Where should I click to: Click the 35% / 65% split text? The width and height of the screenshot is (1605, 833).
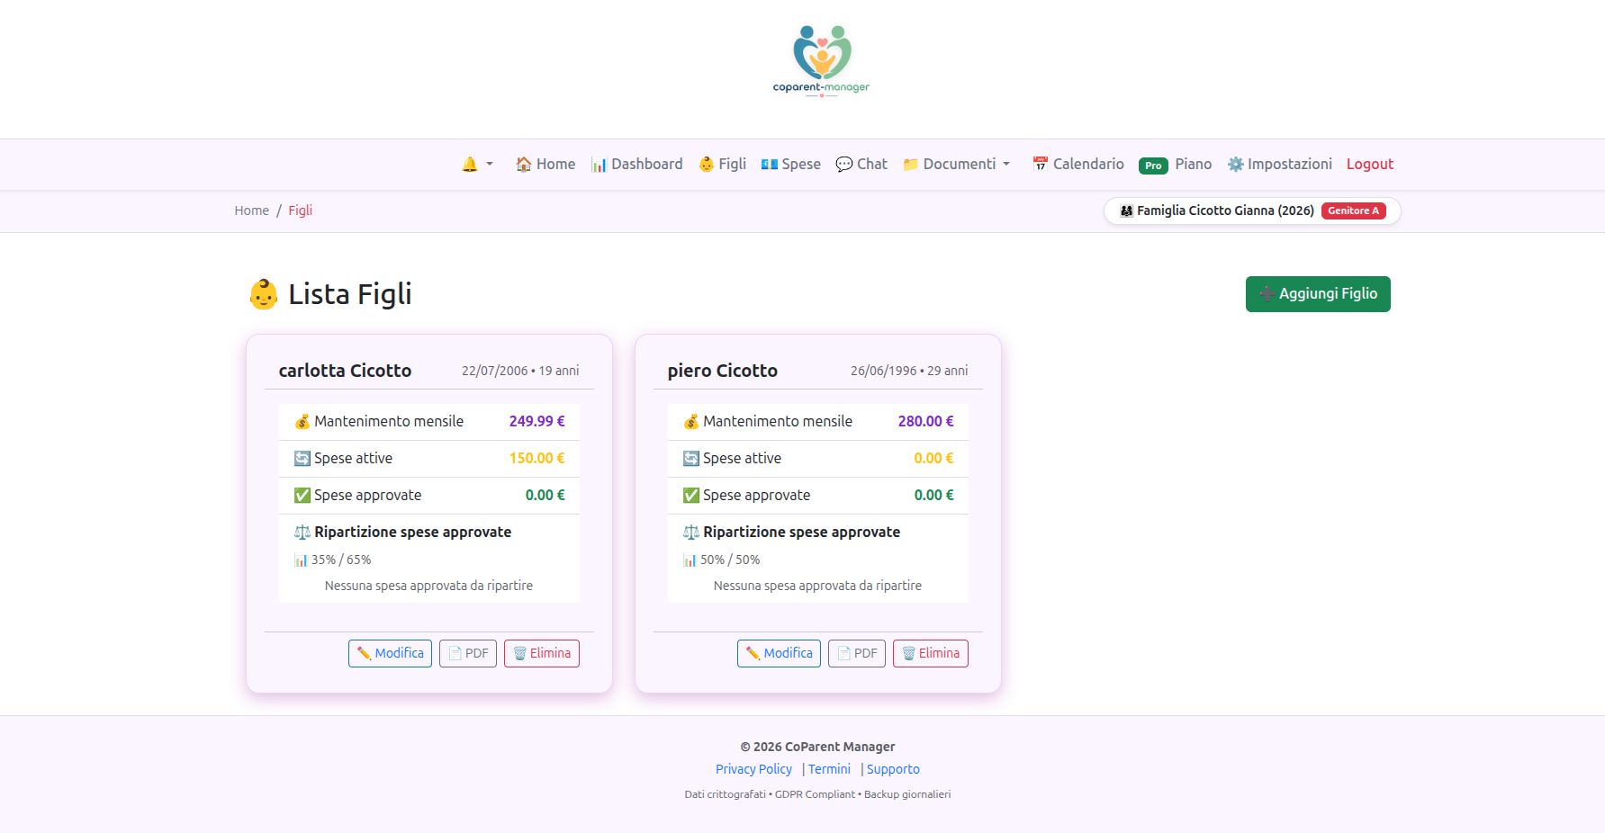click(x=341, y=560)
